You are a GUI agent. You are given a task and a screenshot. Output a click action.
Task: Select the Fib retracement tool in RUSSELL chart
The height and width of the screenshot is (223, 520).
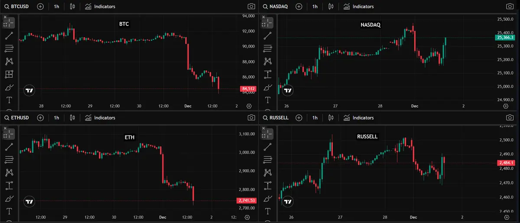[268, 160]
